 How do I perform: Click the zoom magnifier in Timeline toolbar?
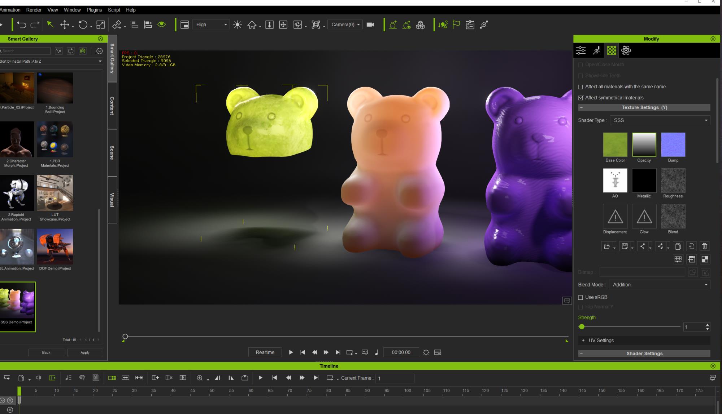(200, 378)
